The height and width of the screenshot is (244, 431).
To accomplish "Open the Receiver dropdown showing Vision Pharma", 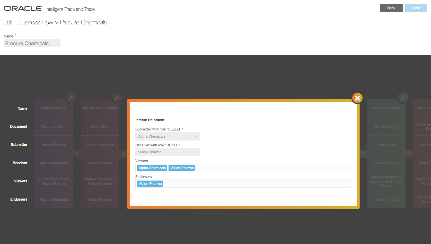I will tap(168, 152).
